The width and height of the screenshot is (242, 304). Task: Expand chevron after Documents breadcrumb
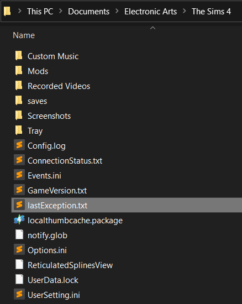(117, 11)
